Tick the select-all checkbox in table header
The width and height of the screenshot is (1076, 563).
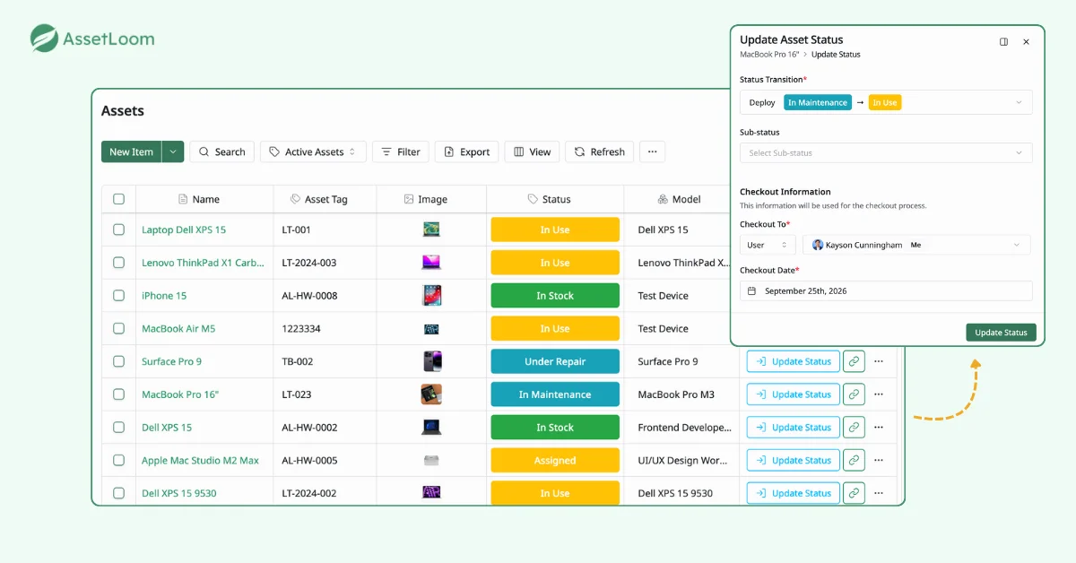coord(118,199)
